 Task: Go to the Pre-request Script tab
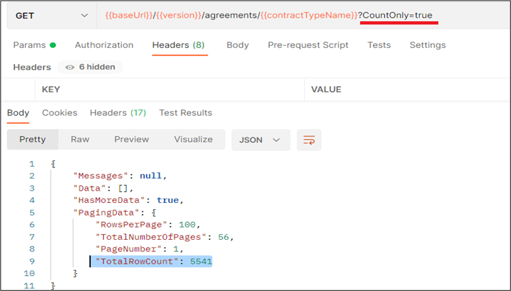(308, 45)
